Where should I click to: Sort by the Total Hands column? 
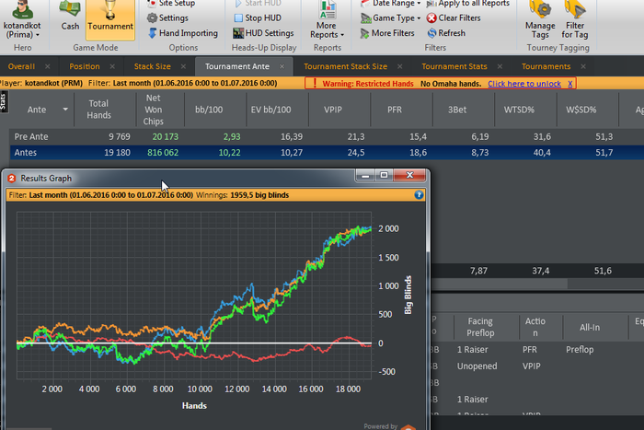click(98, 110)
